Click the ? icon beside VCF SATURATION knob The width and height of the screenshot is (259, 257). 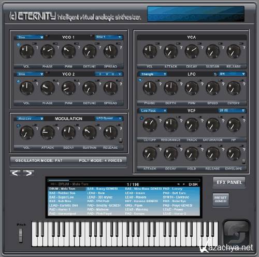point(223,121)
